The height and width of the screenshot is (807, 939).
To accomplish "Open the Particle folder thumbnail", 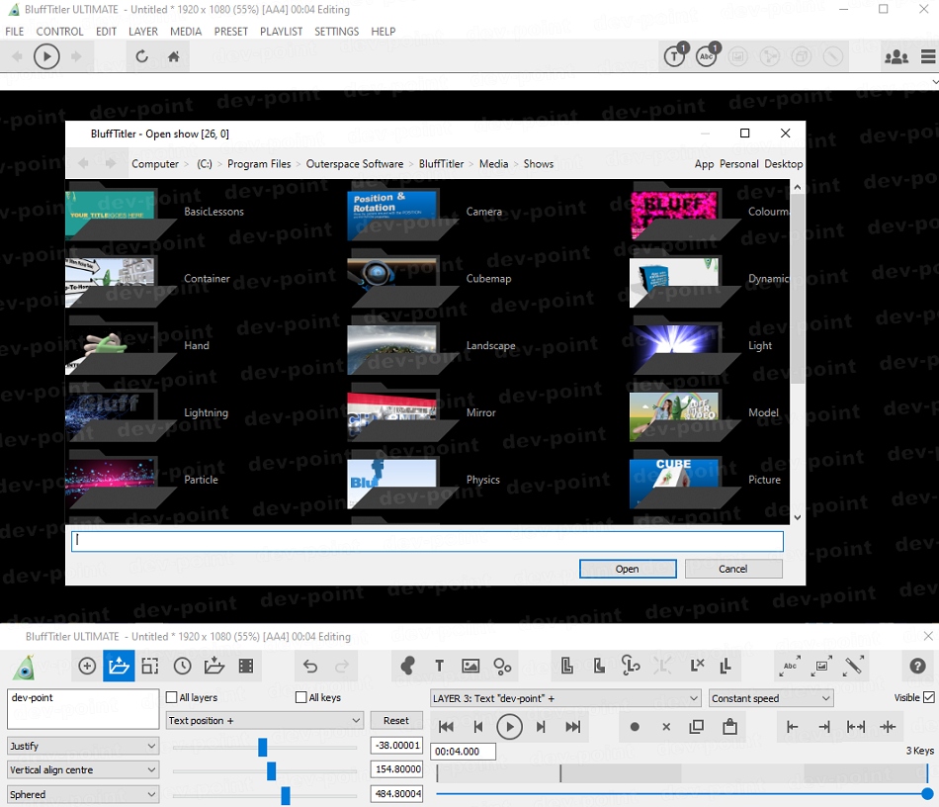I will [x=120, y=480].
